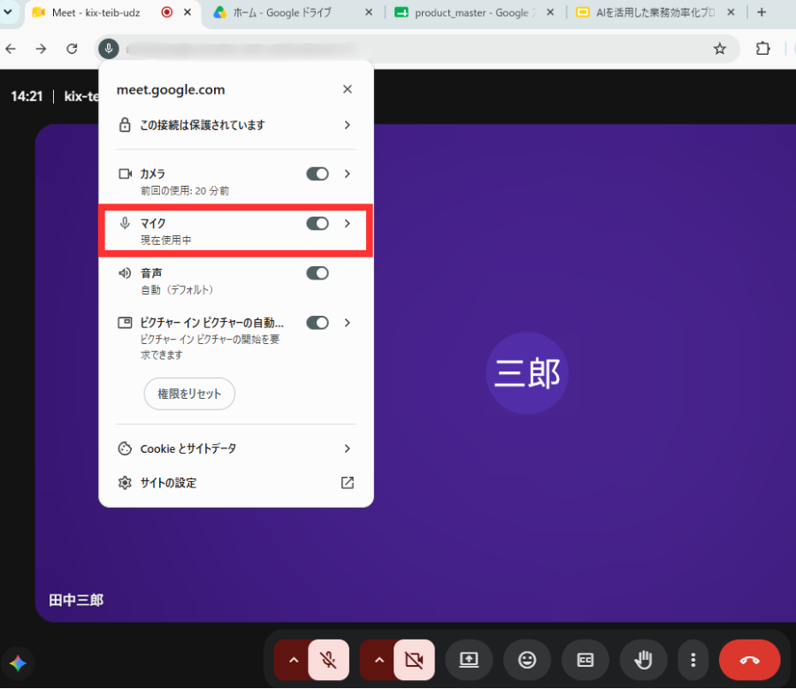Open この接続は保護されています details
Viewport: 796px width, 689px height.
(x=236, y=125)
